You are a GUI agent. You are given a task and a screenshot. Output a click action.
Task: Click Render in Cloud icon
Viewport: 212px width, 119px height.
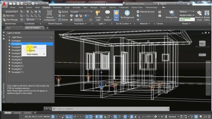(x=199, y=16)
